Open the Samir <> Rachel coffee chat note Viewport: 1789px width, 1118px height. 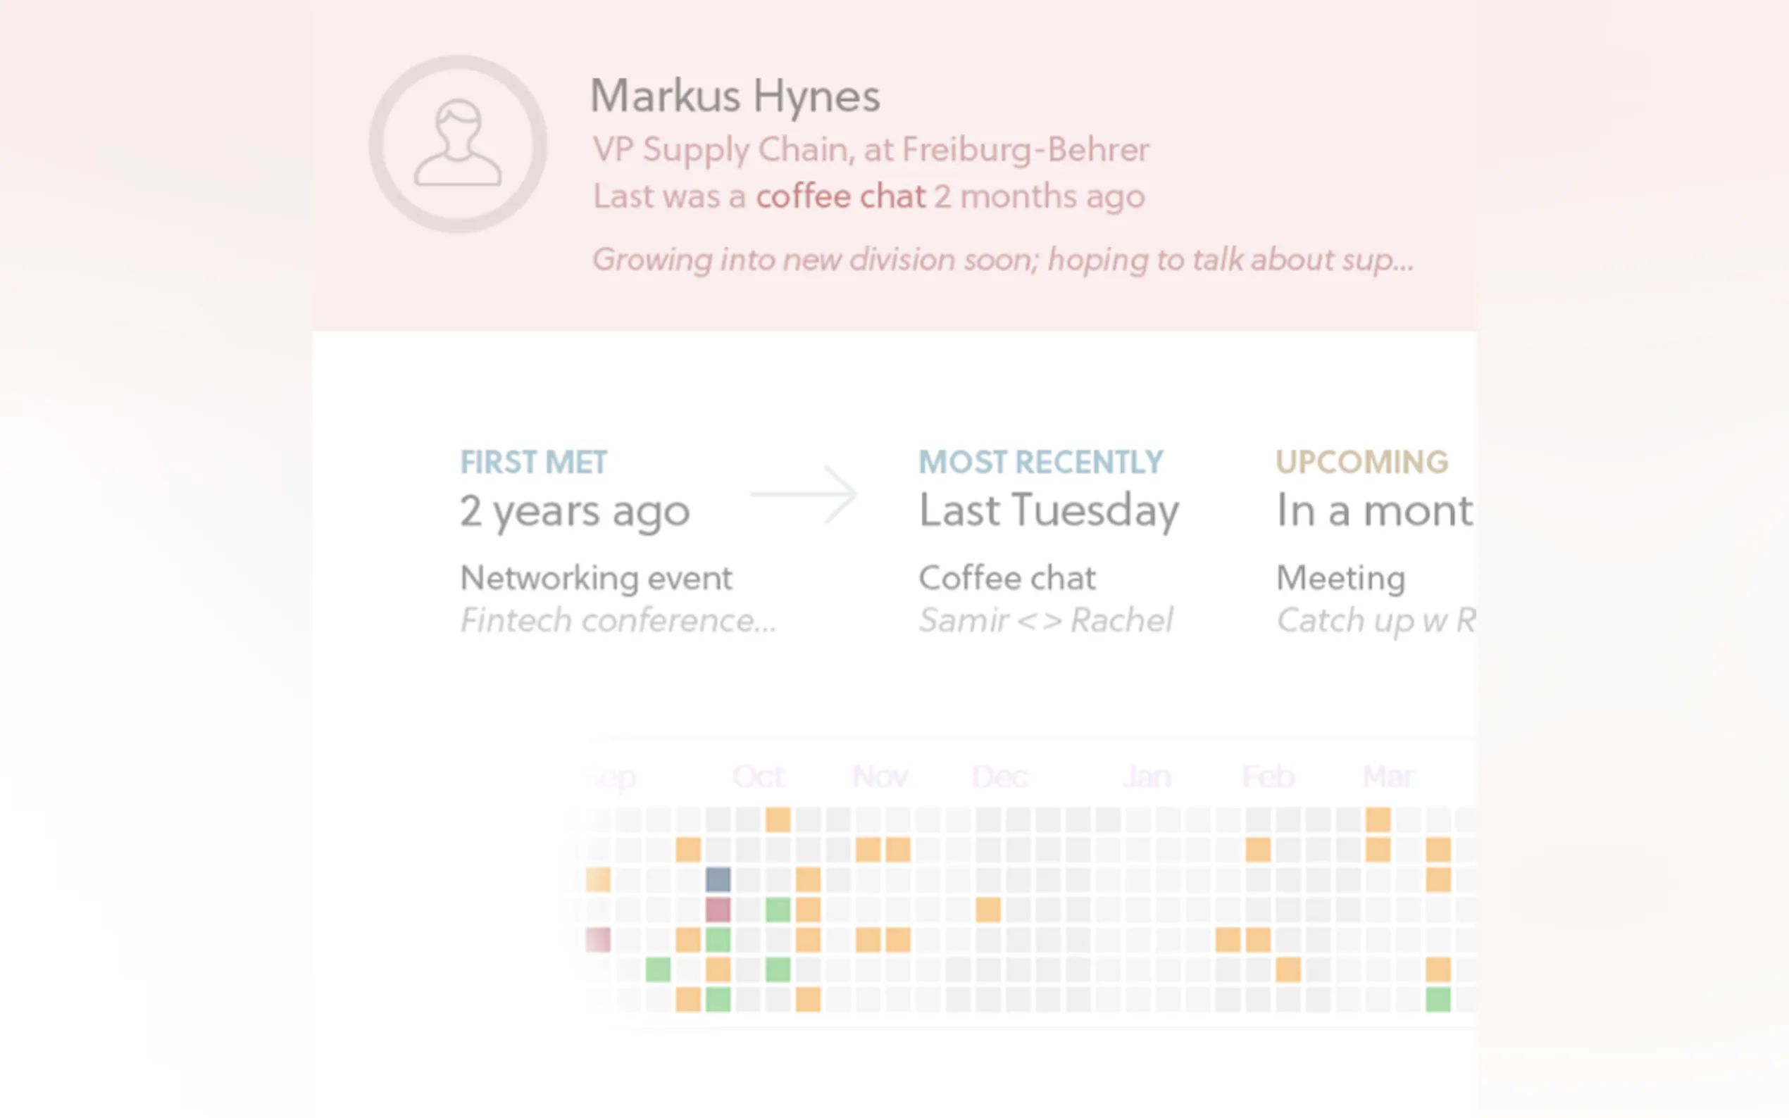click(1045, 620)
